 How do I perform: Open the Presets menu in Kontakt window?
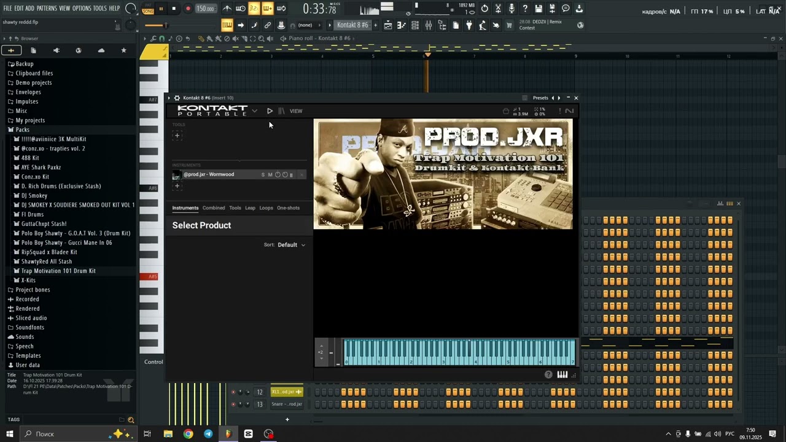tap(540, 98)
